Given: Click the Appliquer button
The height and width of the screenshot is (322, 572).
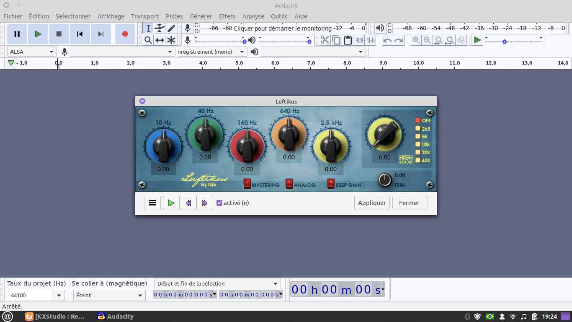Looking at the screenshot, I should tap(372, 203).
